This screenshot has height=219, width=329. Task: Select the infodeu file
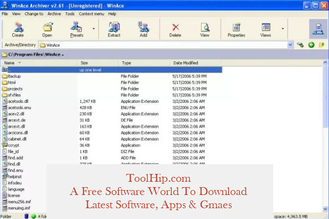(15, 183)
